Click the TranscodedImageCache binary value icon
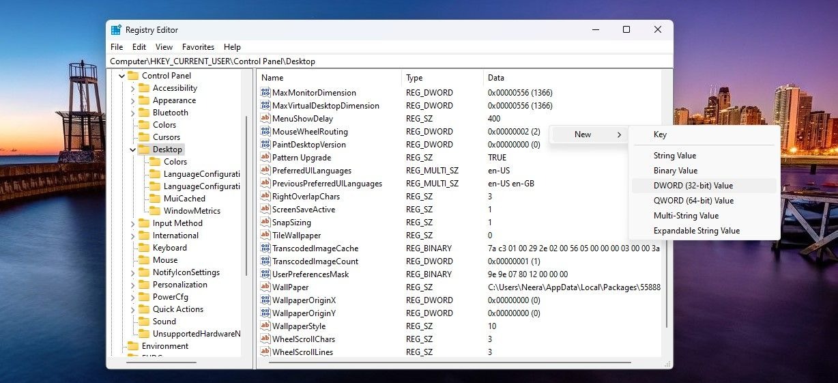Image resolution: width=838 pixels, height=383 pixels. (266, 249)
